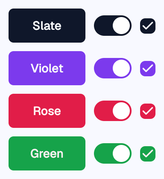The height and width of the screenshot is (179, 164).
Task: Click the white knob of the slate switch
Action: tap(121, 26)
